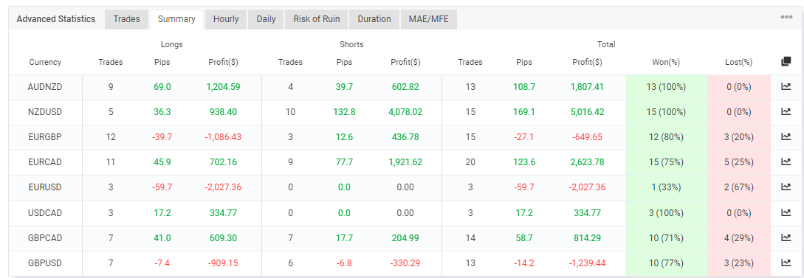
Task: Click the Won(%) column header
Action: (x=666, y=63)
